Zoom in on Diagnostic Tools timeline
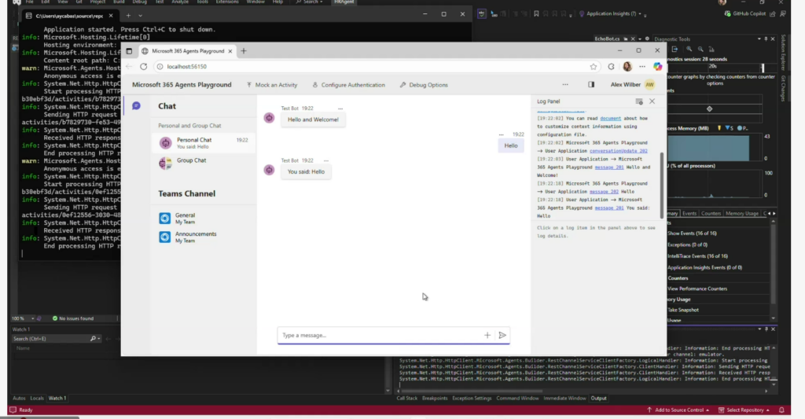Screen dimensions: 805x419 tap(689, 50)
